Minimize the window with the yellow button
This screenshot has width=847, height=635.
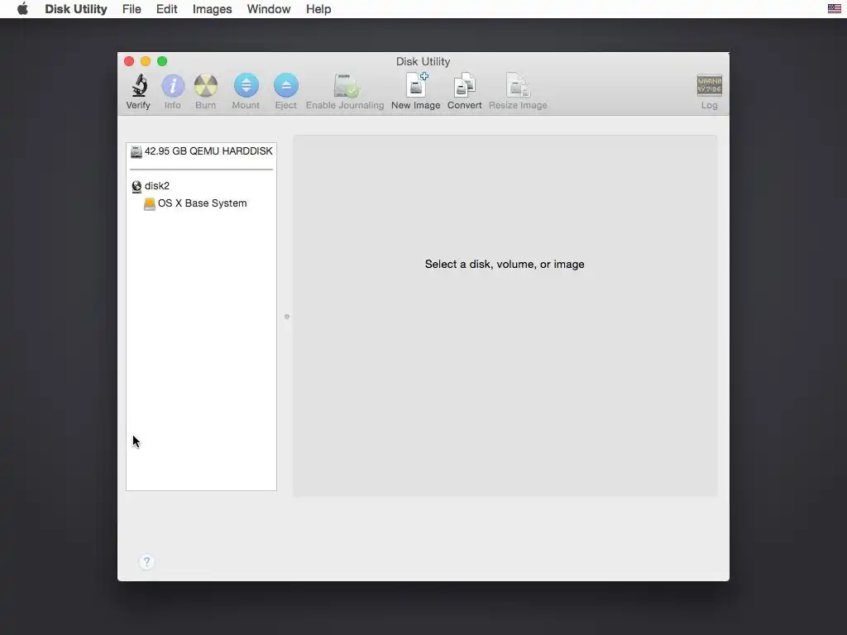pos(146,61)
